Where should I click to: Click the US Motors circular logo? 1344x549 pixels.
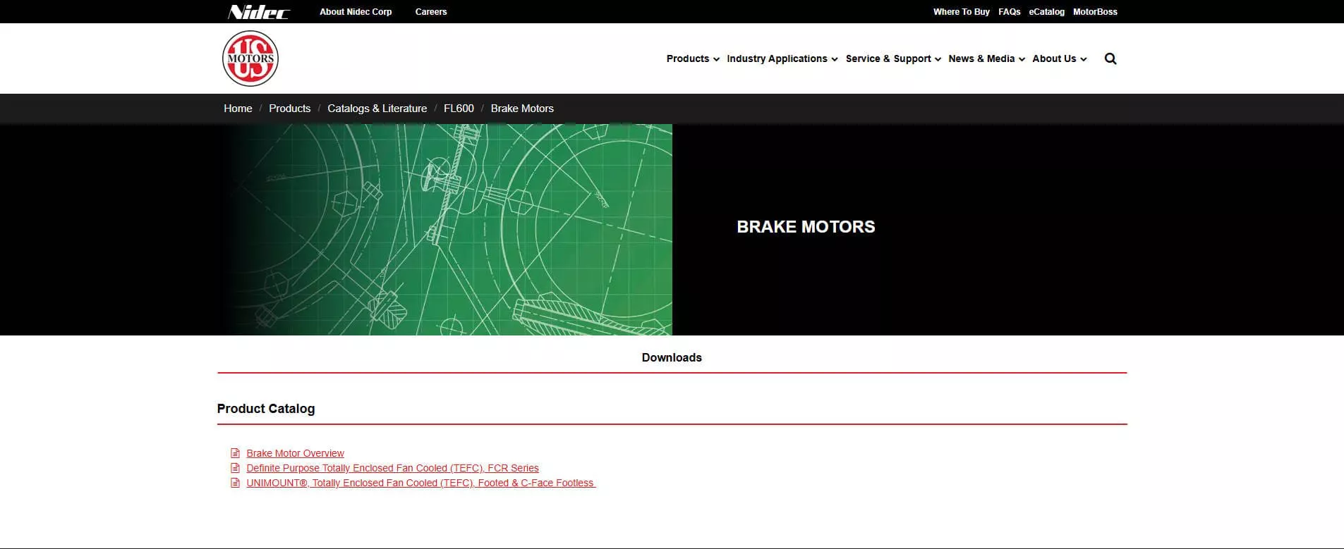click(250, 58)
